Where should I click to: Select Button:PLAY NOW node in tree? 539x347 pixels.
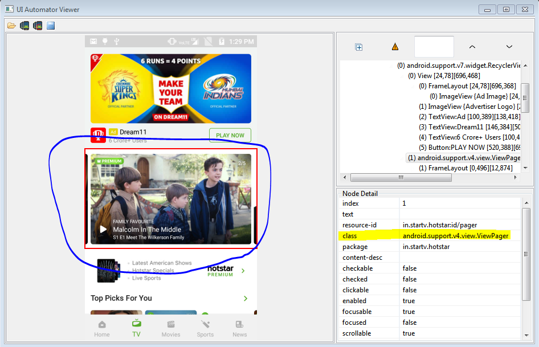(x=469, y=148)
